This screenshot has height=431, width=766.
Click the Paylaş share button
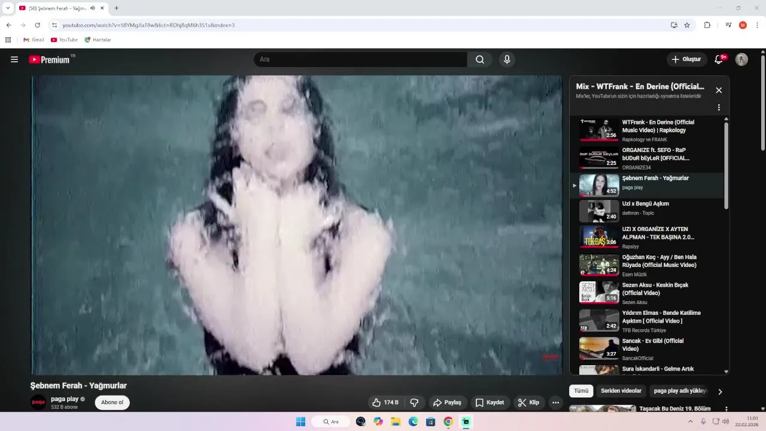(447, 402)
